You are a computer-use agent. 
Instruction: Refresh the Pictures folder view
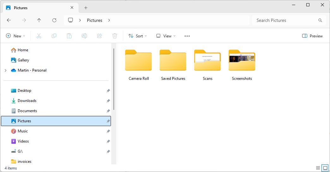click(x=54, y=20)
